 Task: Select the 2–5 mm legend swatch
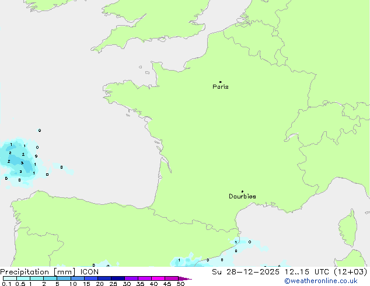point(50,278)
